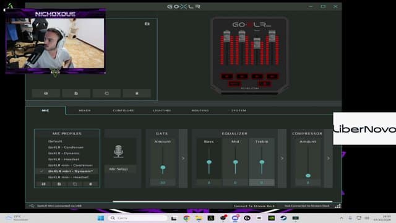396x223 pixels.
Task: Click the Treble equalizer slider handle
Action: 262,162
